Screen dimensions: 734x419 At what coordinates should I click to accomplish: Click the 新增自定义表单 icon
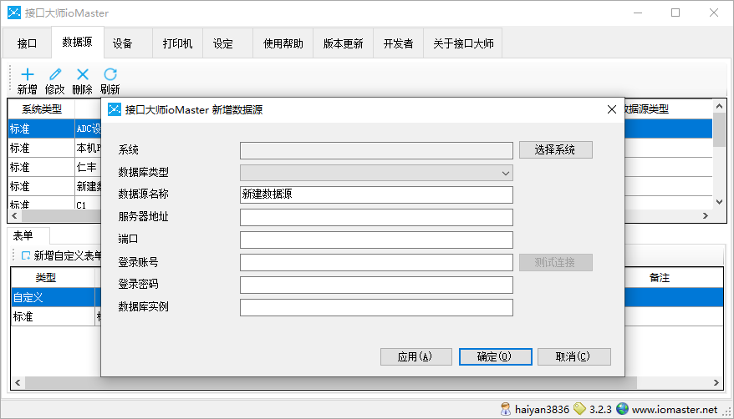click(26, 255)
